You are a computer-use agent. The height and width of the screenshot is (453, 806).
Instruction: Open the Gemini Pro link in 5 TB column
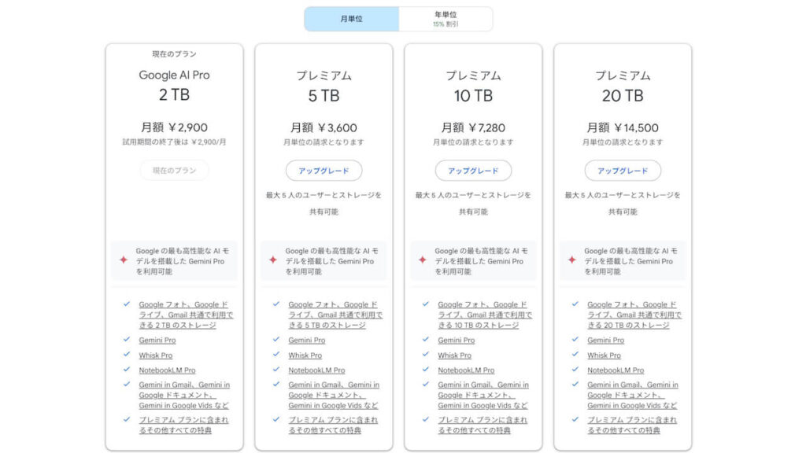pos(306,340)
